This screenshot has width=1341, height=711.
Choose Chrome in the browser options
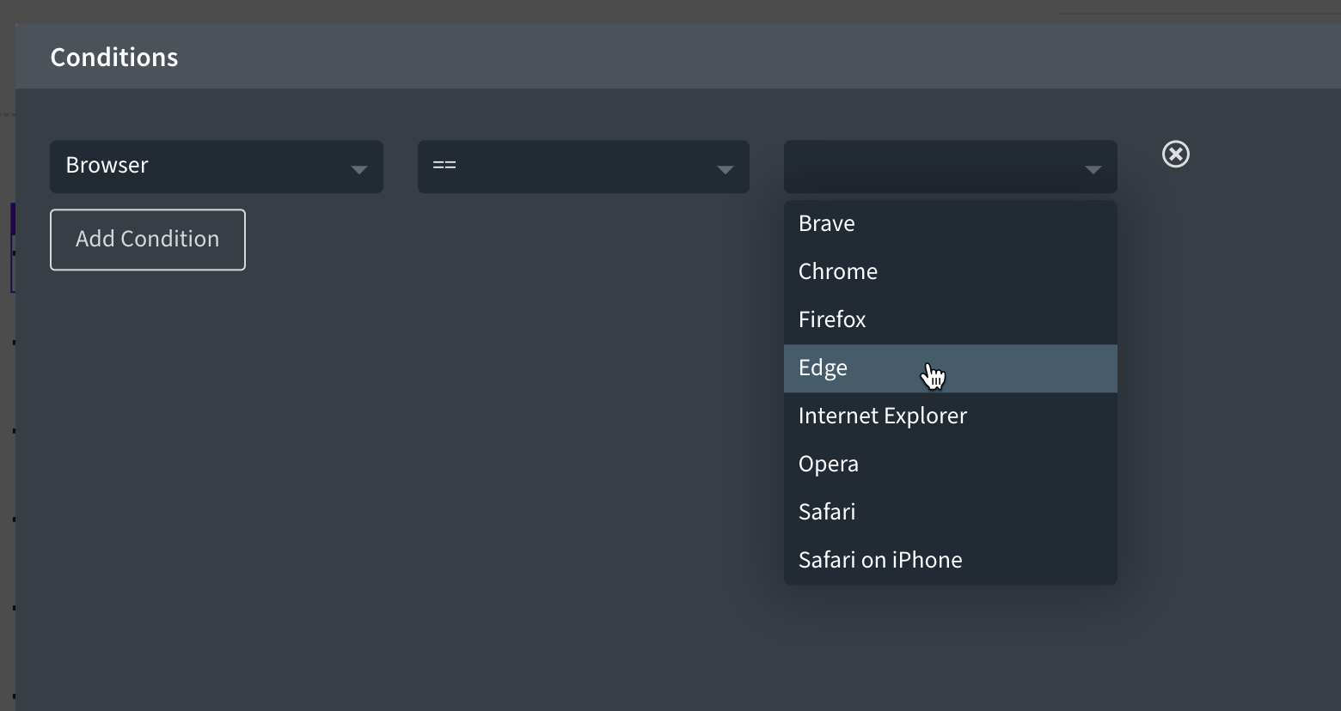(x=838, y=272)
